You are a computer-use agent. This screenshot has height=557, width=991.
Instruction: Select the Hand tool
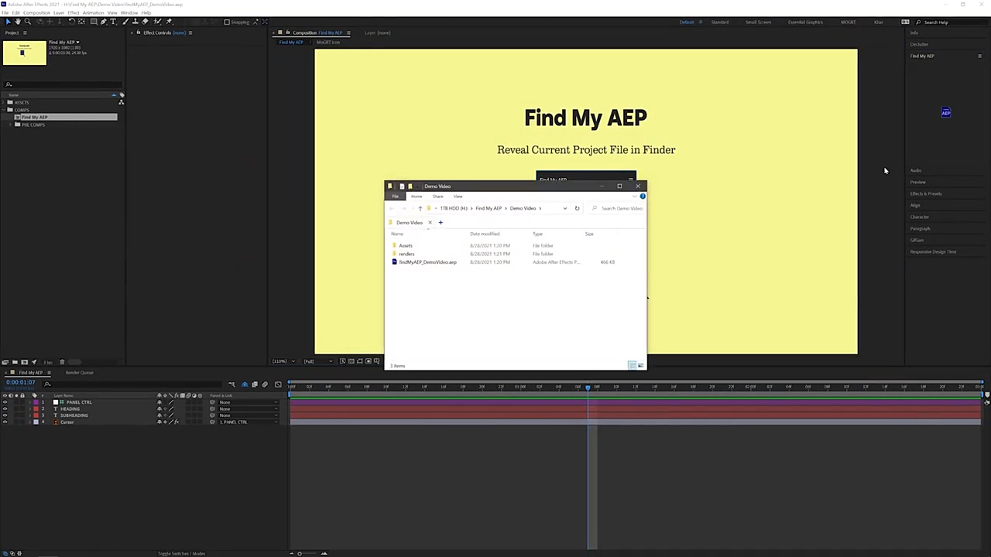tap(18, 22)
